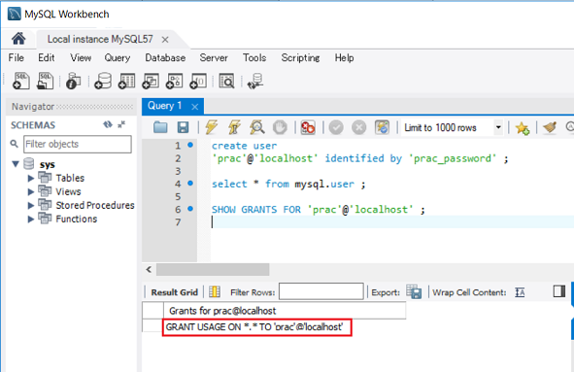Open SQL script file in new tab
This screenshot has width=574, height=372.
(45, 81)
